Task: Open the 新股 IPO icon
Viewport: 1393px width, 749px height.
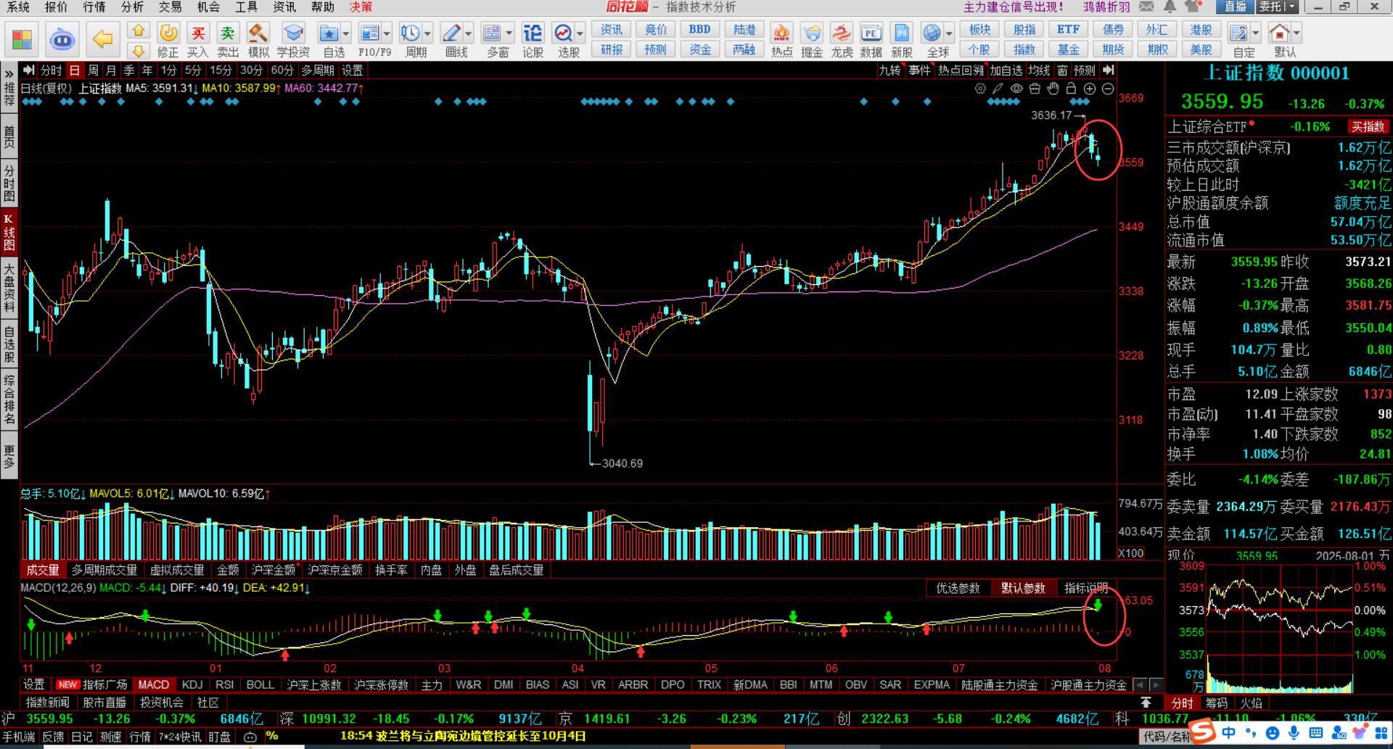Action: [902, 40]
